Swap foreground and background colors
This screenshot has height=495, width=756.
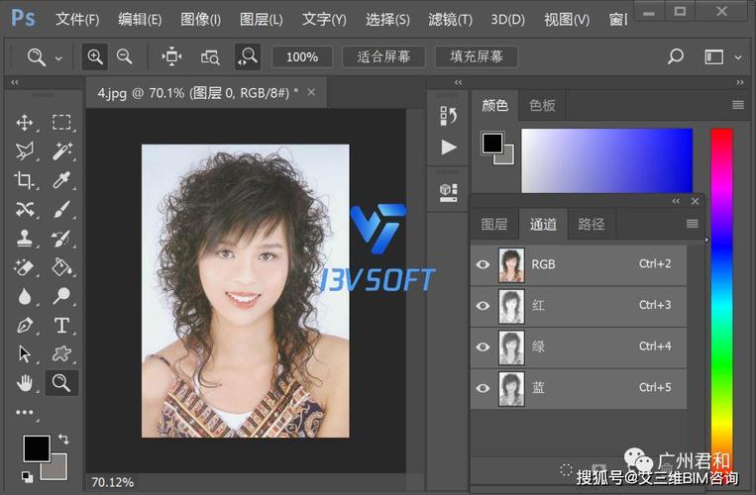click(x=63, y=439)
